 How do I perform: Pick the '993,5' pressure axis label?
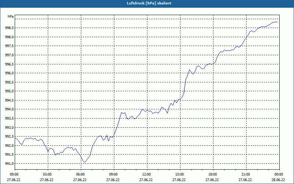(10, 118)
